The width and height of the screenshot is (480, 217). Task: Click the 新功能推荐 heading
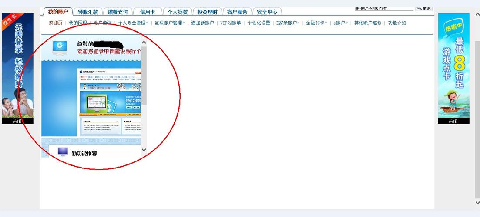point(84,154)
